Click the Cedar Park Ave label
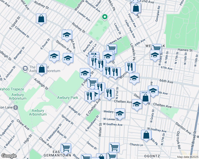 pos(130,29)
